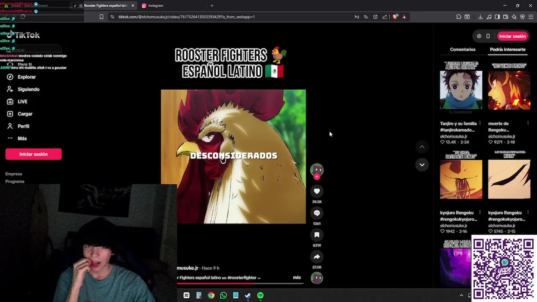This screenshot has width=537, height=302.
Task: Open the browser extensions puzzle icon
Action: 459,17
